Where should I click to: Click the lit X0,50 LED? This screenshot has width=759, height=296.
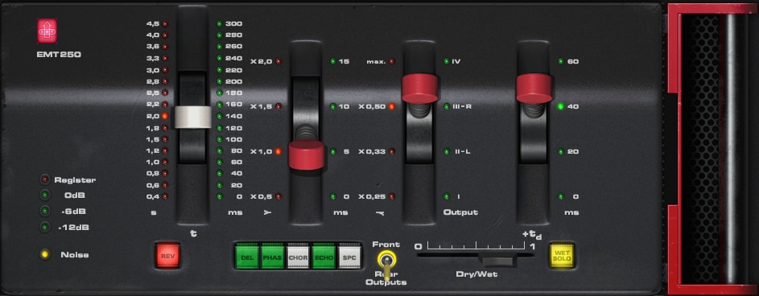coord(392,106)
